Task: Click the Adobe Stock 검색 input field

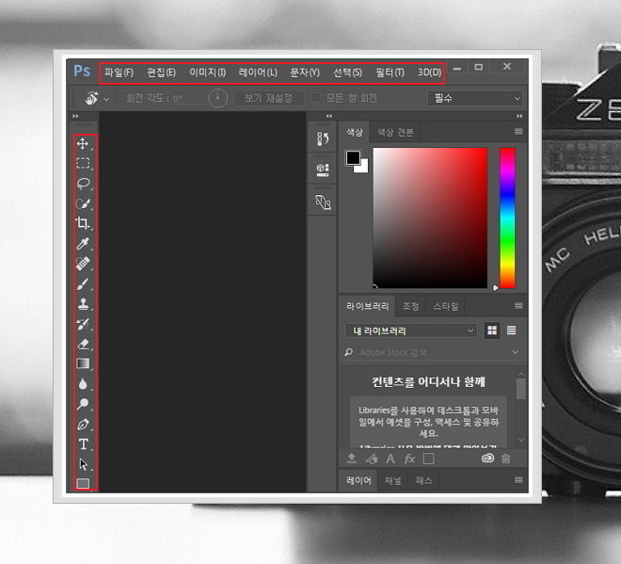Action: point(432,352)
